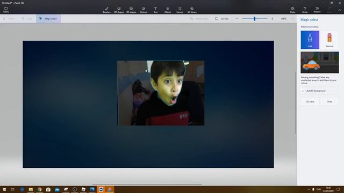Screen dimensions: 344x193
Task: Open the Menu button
Action: 6,10
